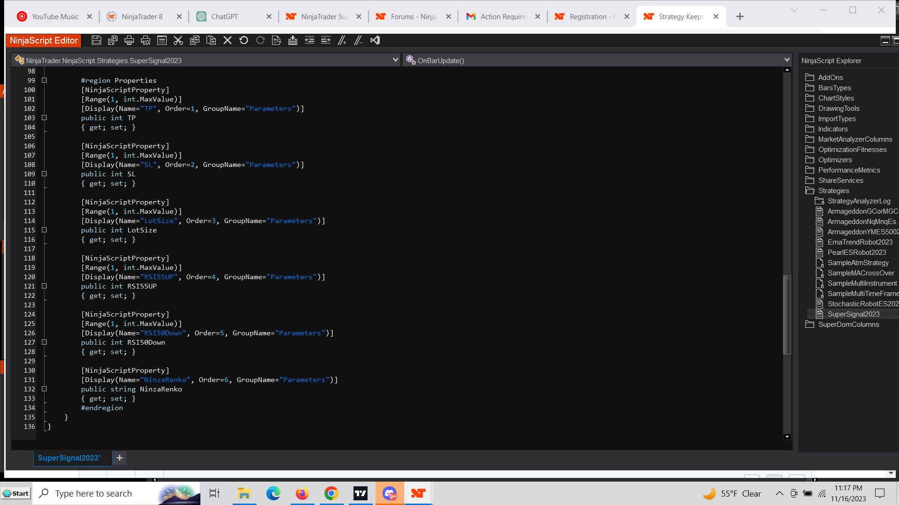The height and width of the screenshot is (505, 899).
Task: Open the OnBarUpdate() method dropdown
Action: pos(787,60)
